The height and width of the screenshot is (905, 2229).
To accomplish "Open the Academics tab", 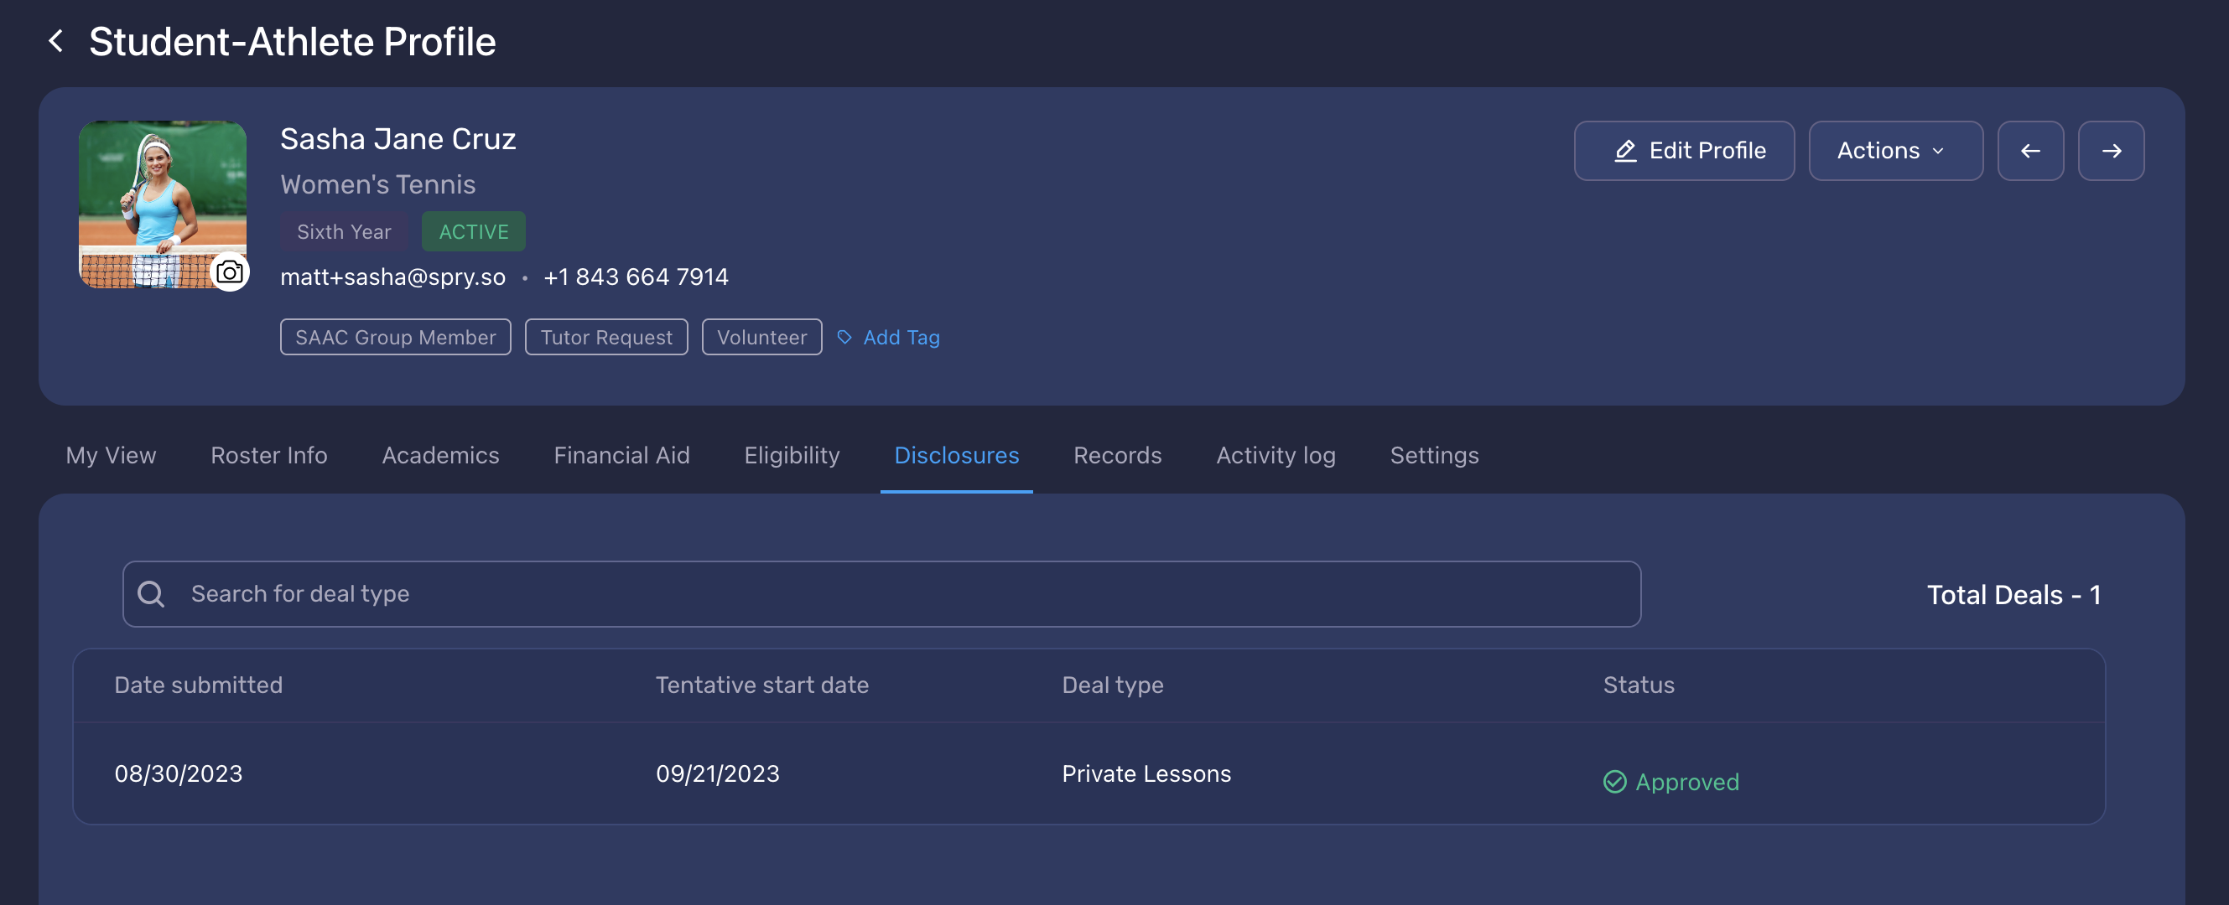I will pyautogui.click(x=440, y=455).
